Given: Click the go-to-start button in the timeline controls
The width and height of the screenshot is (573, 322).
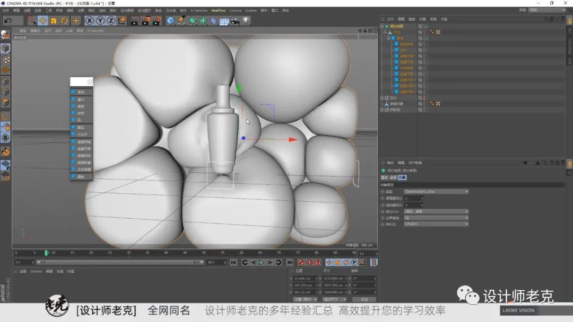Looking at the screenshot, I should tap(233, 262).
